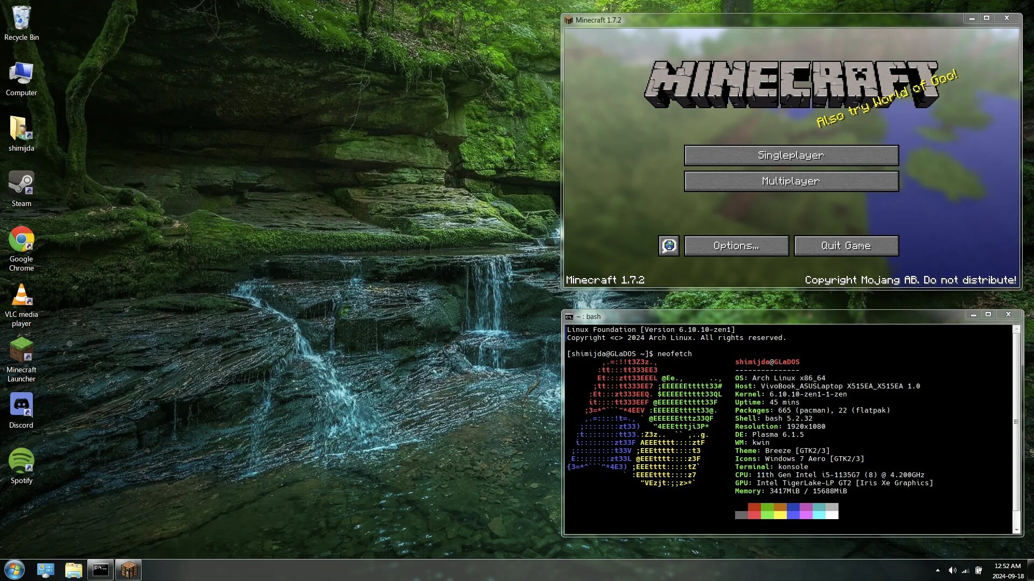
Task: Minimize the bash terminal window
Action: click(x=973, y=315)
